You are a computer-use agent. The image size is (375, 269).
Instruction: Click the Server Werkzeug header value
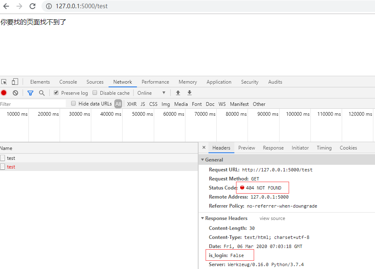tap(266, 264)
